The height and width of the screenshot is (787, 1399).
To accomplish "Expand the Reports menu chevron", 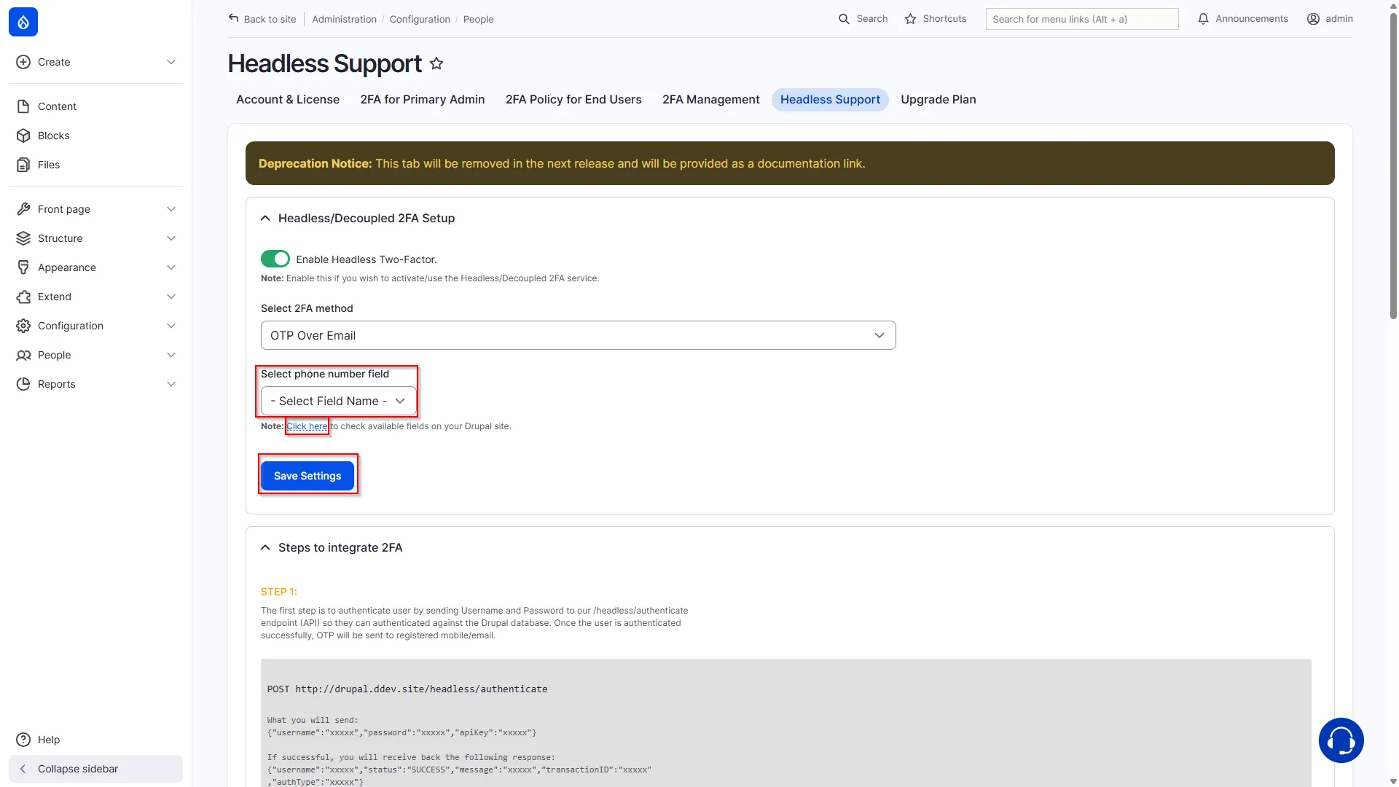I will pos(171,384).
